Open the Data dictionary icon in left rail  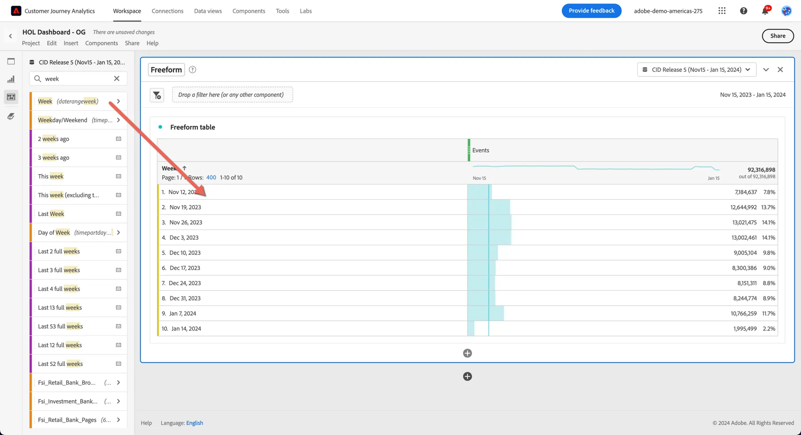pos(11,117)
